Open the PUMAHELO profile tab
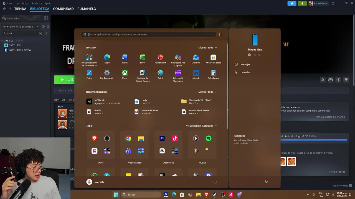This screenshot has height=199, width=355. 87,9
